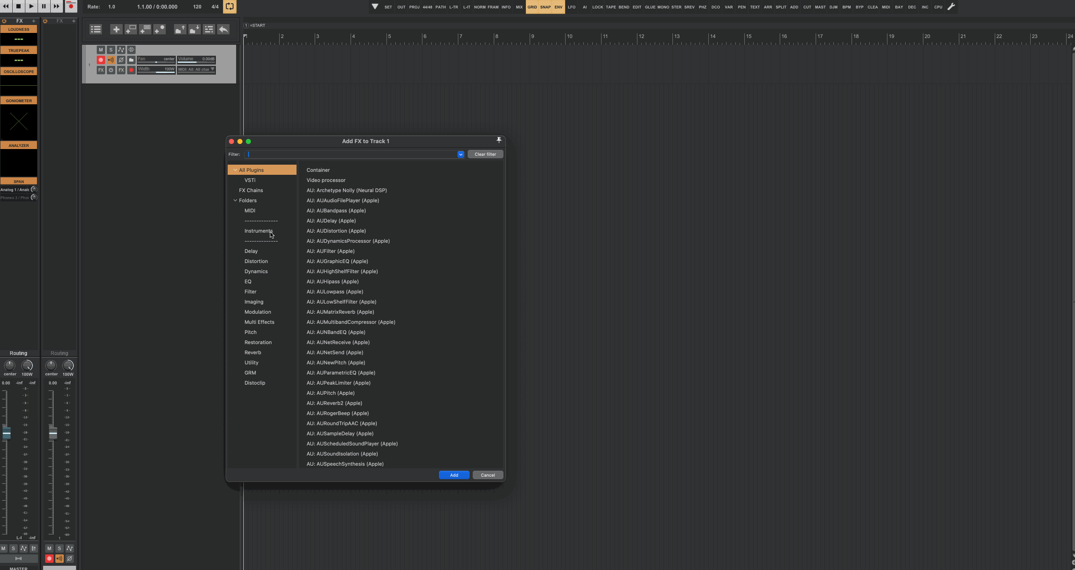Image resolution: width=1075 pixels, height=570 pixels.
Task: Click the SPLIT toolbar button
Action: (781, 7)
